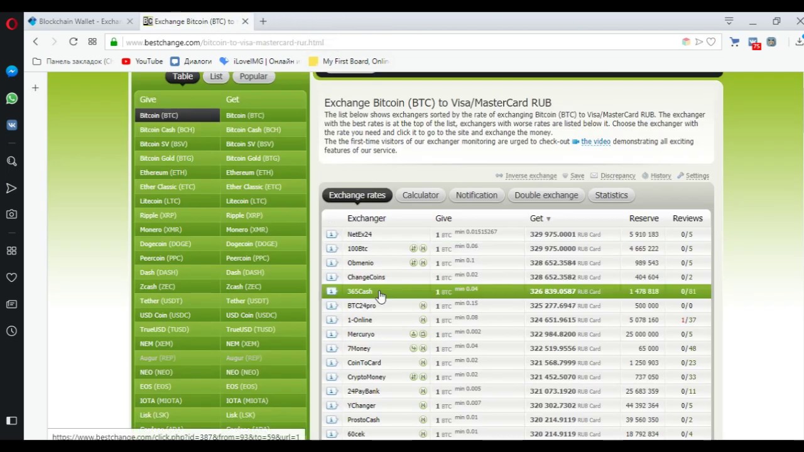Open bookmarks heart in the sidebar

[11, 277]
